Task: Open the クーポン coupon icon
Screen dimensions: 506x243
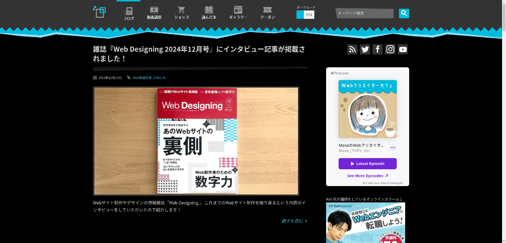Action: 267,13
